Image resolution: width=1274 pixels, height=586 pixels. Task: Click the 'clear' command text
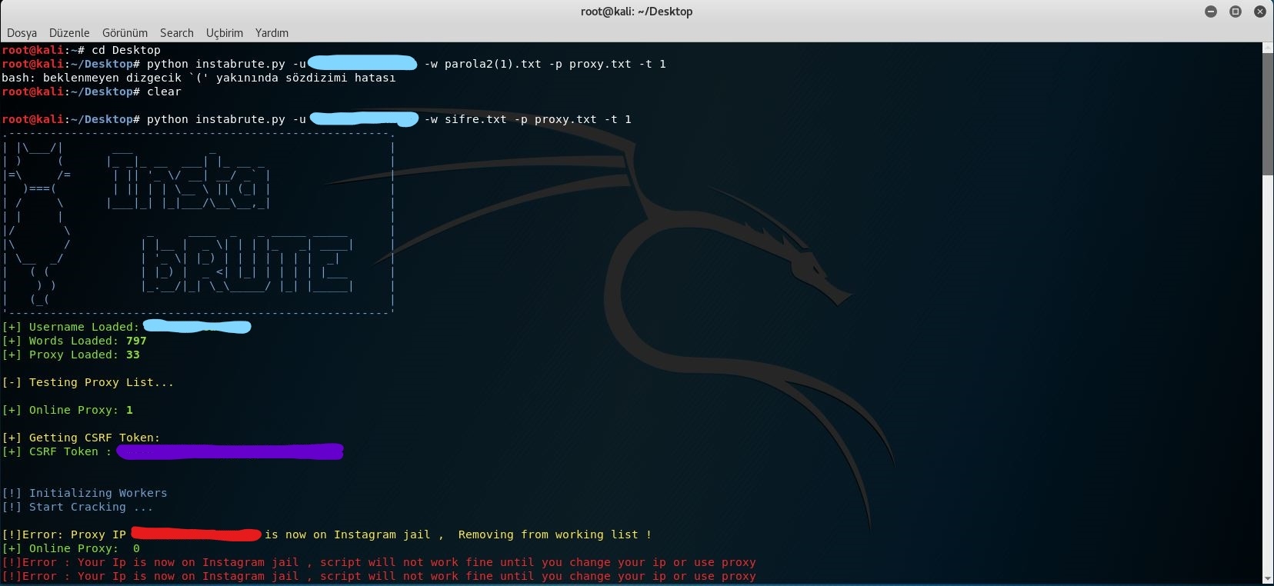tap(165, 92)
